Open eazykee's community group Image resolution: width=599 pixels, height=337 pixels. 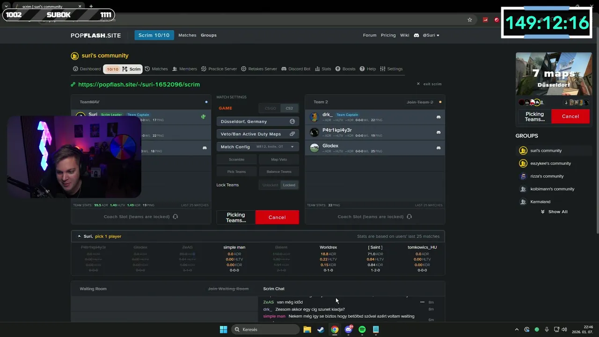click(550, 163)
